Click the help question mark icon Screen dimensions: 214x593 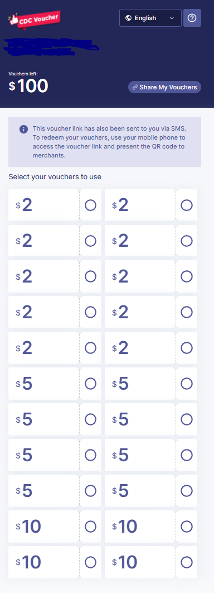[192, 18]
